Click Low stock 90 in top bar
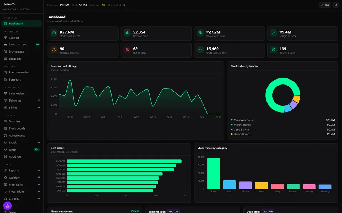Image resolution: width=342 pixels, height=213 pixels. [x=98, y=5]
